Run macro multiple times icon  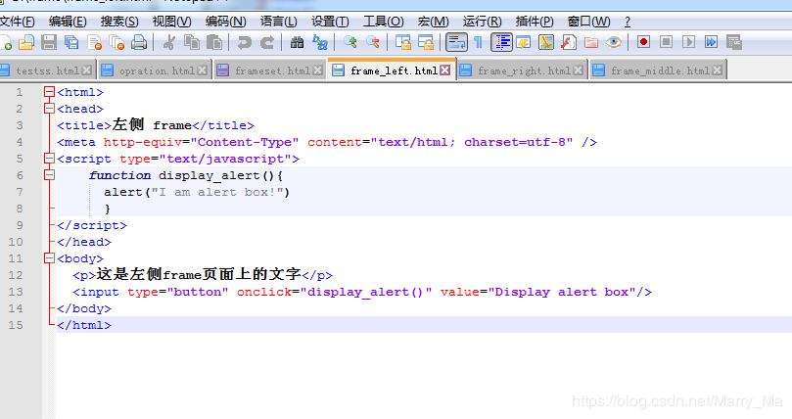coord(711,42)
